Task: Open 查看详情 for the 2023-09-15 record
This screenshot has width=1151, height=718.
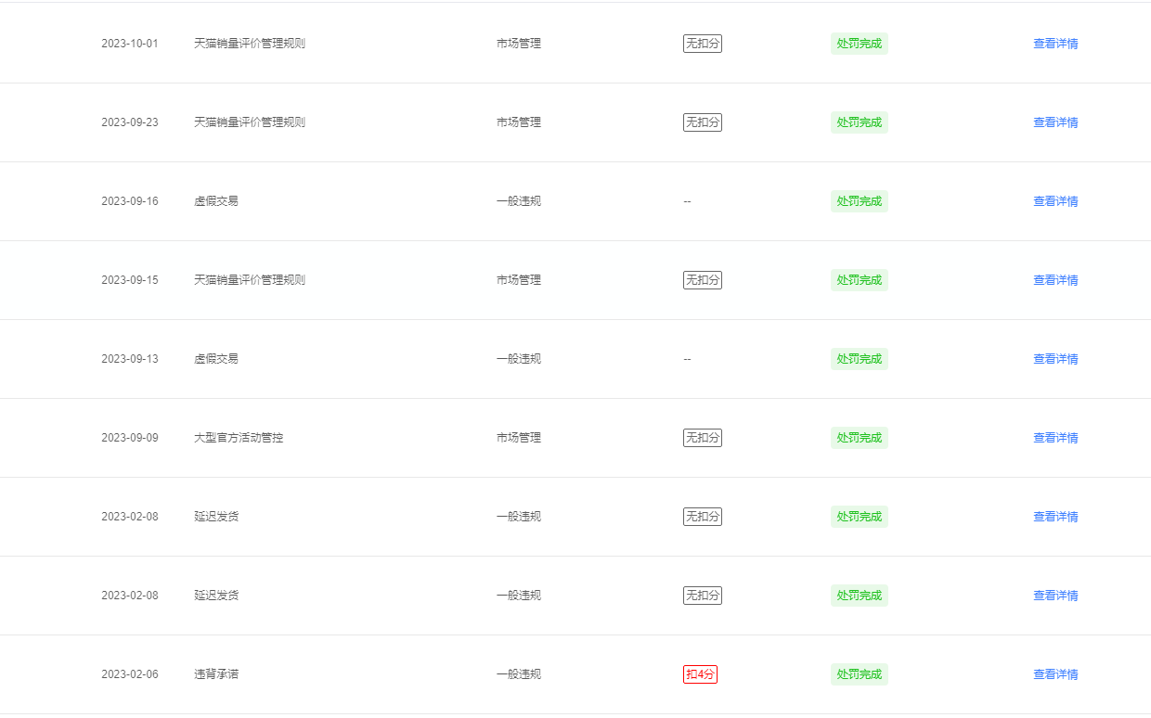Action: pyautogui.click(x=1055, y=280)
